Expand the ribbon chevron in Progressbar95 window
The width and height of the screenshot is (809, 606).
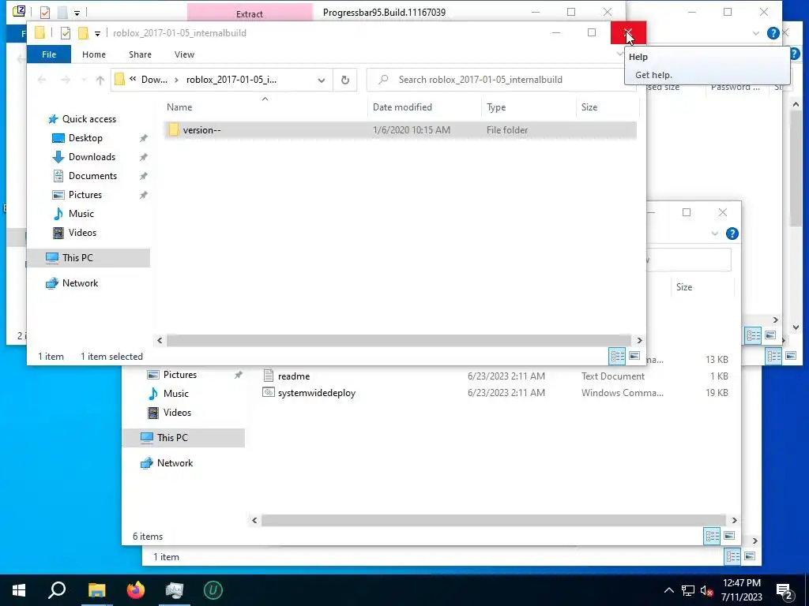(x=756, y=33)
